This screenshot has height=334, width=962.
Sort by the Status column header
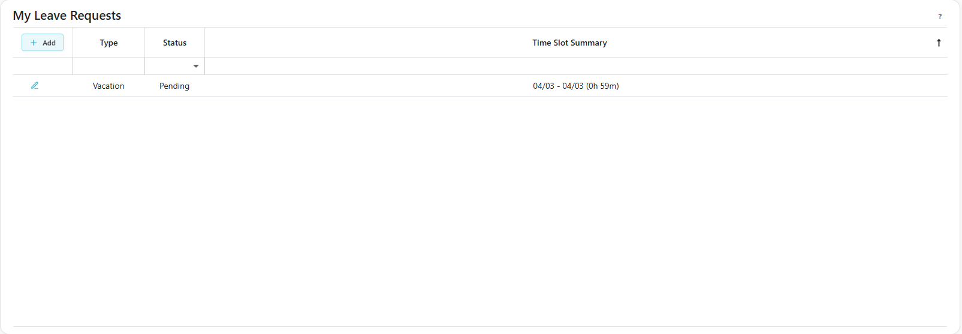174,43
